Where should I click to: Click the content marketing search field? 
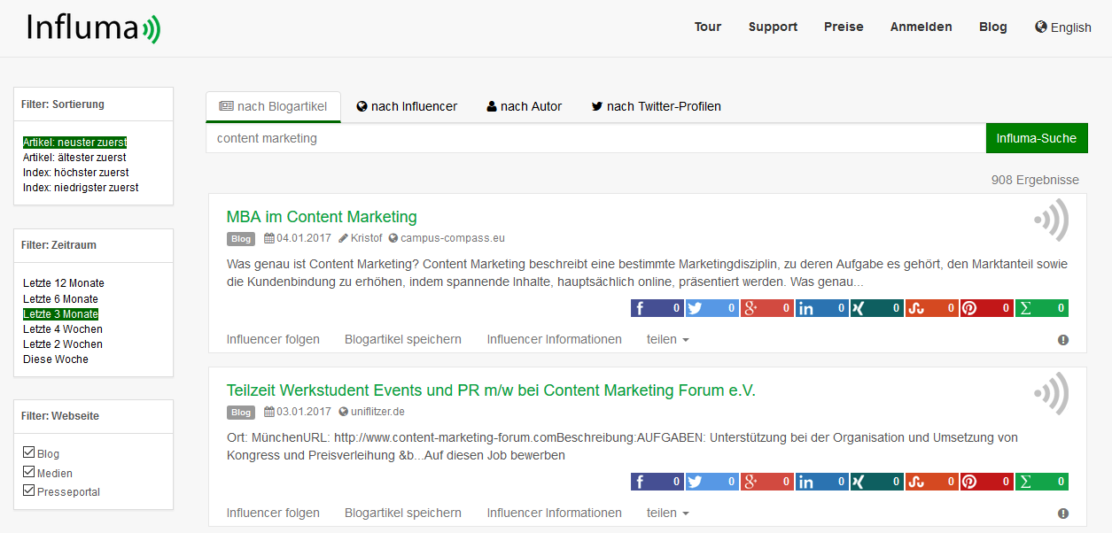(596, 138)
